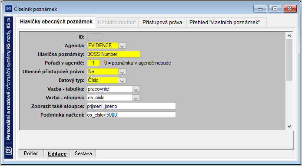Screen dimensions: 302x166
Task: Open the Přístupová práva tab
Action: [x=162, y=23]
